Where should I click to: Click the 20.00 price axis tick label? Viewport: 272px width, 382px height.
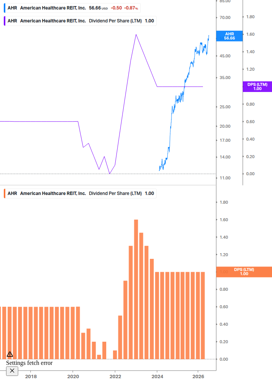225,126
